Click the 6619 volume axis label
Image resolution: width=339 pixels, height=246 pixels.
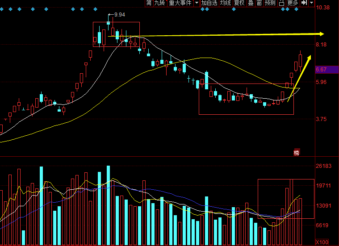[x=322, y=225]
